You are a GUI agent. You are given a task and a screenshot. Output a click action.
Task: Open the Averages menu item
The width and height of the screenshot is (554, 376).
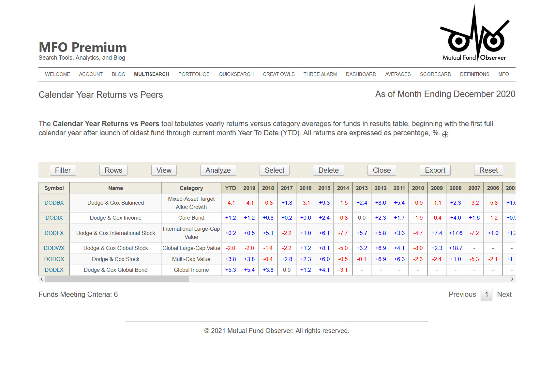(398, 74)
